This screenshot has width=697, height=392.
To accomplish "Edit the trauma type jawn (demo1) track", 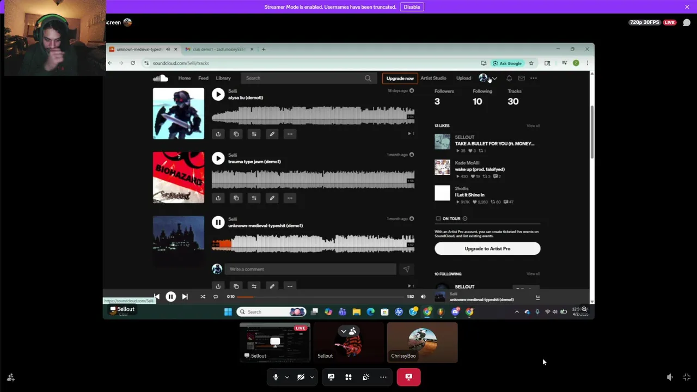I will tap(272, 198).
